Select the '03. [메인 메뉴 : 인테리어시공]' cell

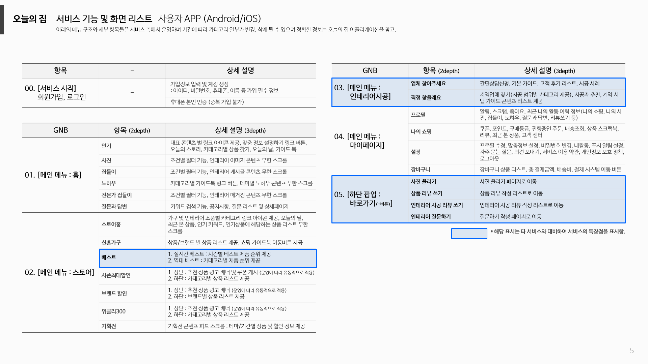(x=370, y=92)
